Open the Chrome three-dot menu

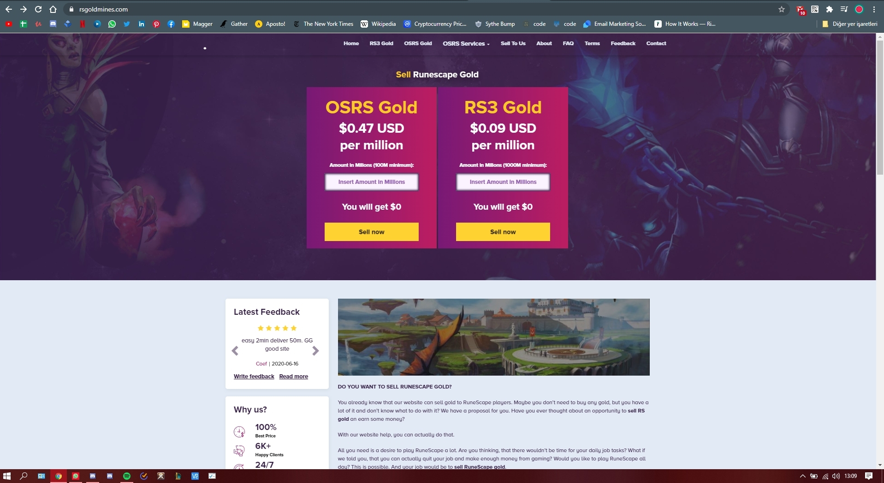click(874, 9)
